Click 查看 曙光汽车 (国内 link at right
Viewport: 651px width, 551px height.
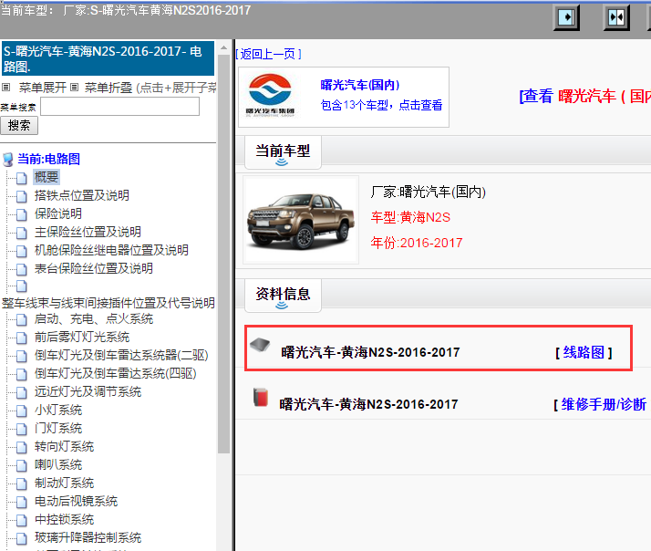coord(584,97)
